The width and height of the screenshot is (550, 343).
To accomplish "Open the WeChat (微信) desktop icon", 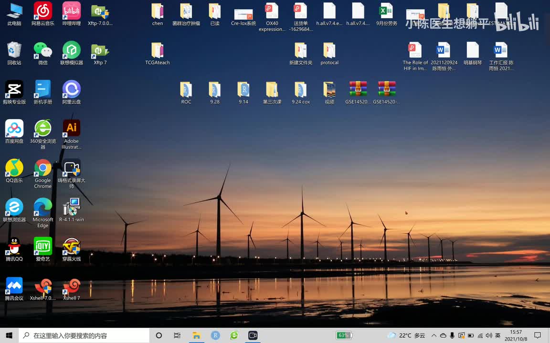I will tap(43, 51).
